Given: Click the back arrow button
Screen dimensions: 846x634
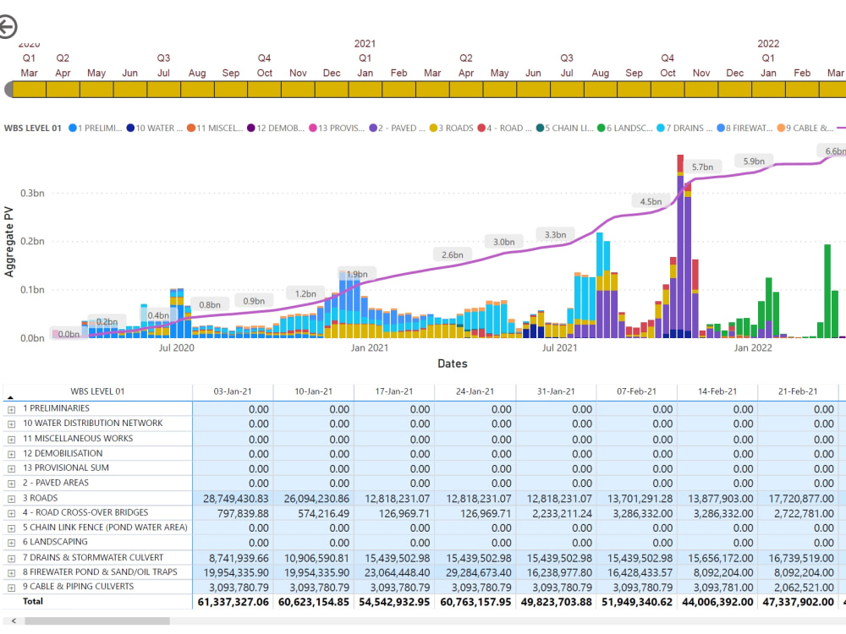Looking at the screenshot, I should click(7, 27).
